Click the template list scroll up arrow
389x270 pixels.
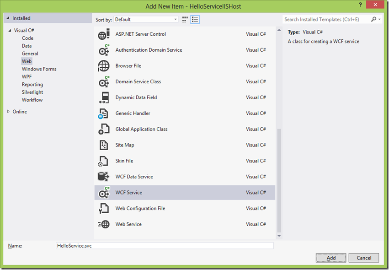[x=279, y=30]
